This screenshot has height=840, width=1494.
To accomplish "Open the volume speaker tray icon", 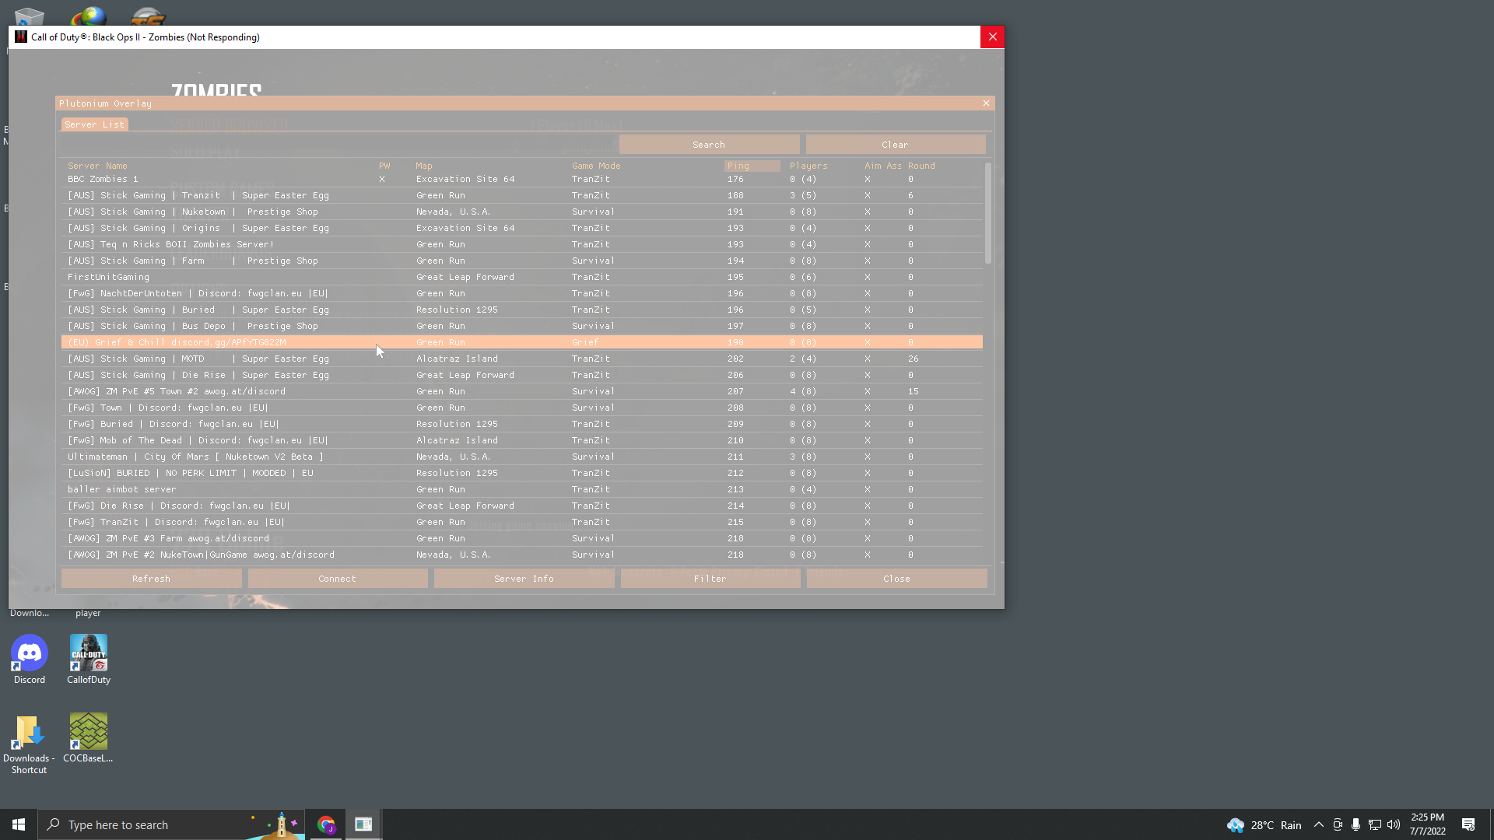I will click(1394, 824).
